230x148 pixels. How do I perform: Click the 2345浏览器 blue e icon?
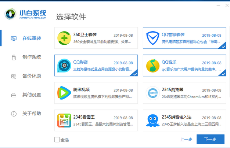154,93
